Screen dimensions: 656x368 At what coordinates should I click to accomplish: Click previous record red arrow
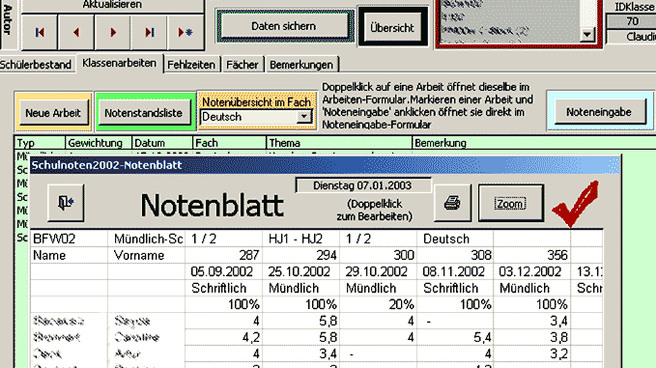click(x=76, y=32)
